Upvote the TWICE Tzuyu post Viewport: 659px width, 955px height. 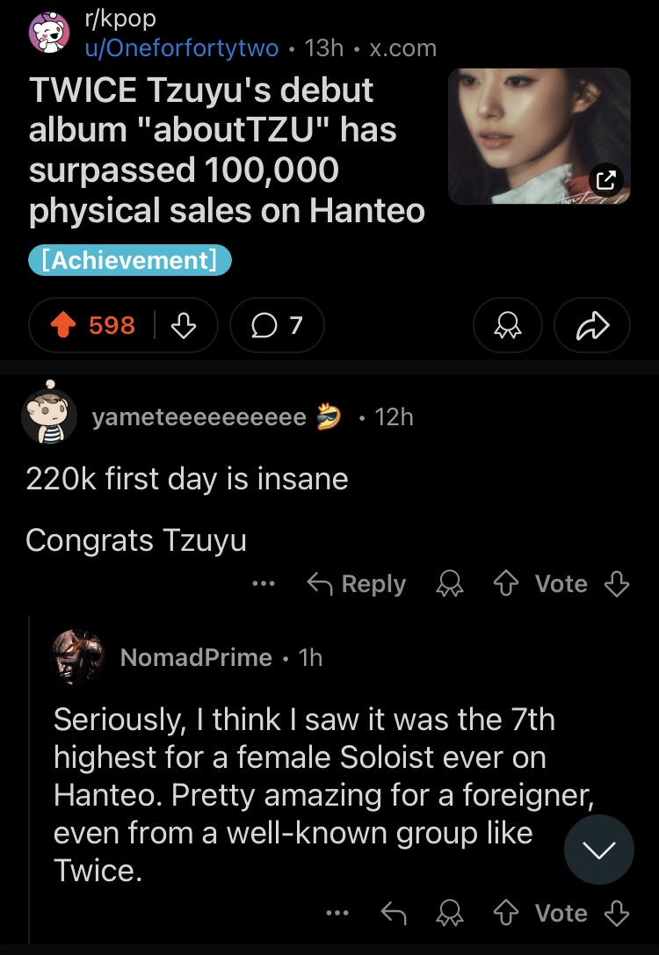pos(64,326)
